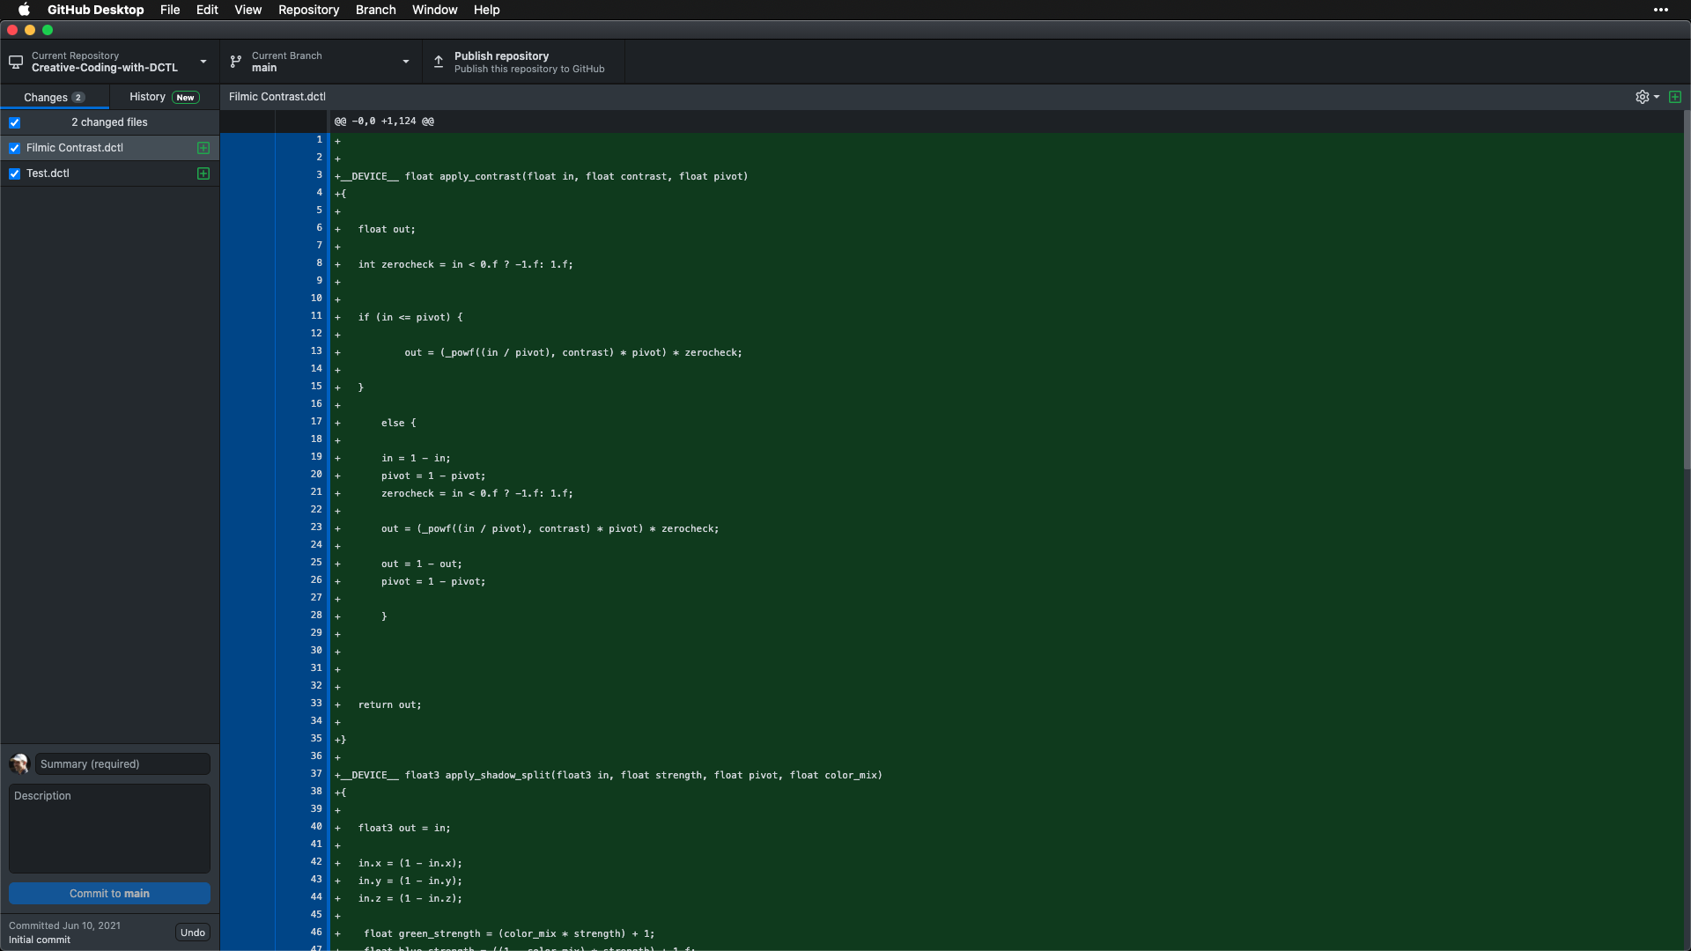Click the publish repository upload arrow icon
This screenshot has height=951, width=1691.
click(439, 62)
